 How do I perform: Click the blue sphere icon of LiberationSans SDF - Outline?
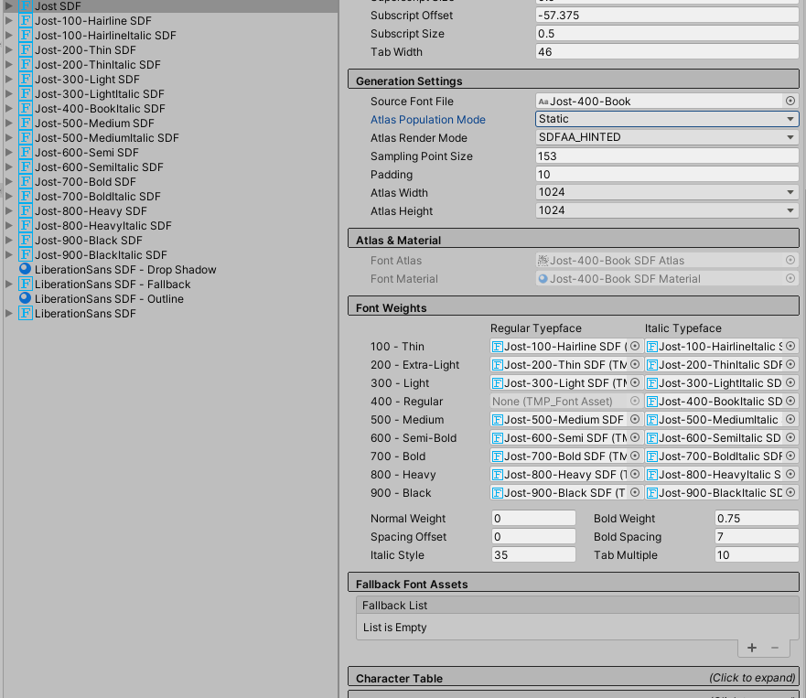click(x=25, y=298)
